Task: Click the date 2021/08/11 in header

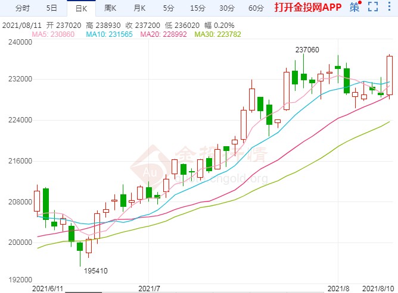Action: point(22,26)
